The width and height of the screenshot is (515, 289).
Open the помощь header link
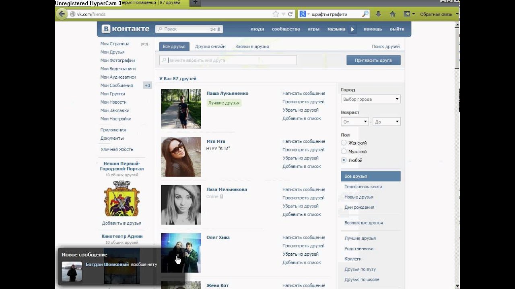pyautogui.click(x=373, y=29)
